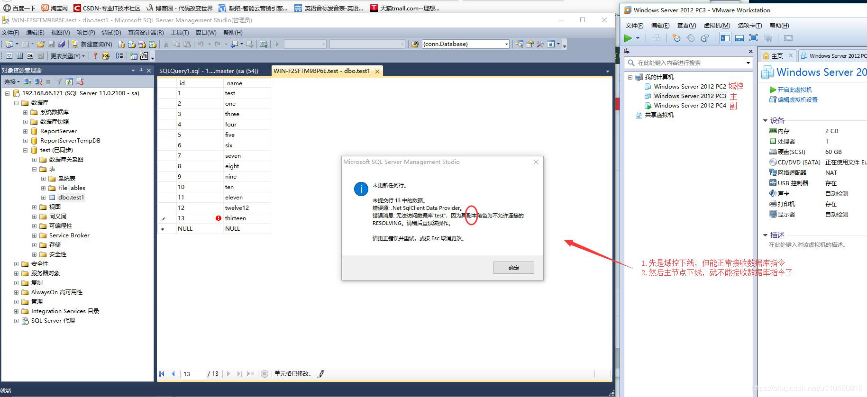Click the current row number field showing 13
867x397 pixels.
point(193,374)
